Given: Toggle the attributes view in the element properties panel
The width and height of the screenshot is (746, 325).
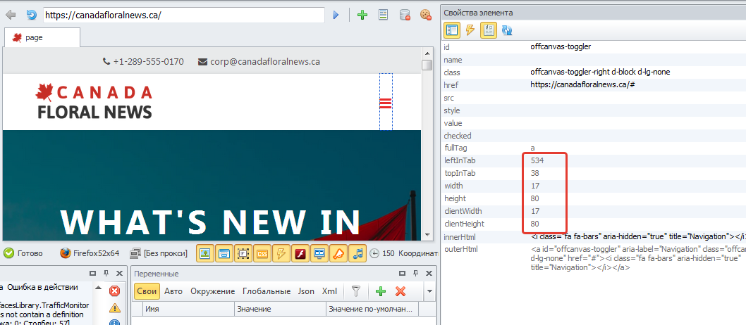Looking at the screenshot, I should click(x=451, y=30).
